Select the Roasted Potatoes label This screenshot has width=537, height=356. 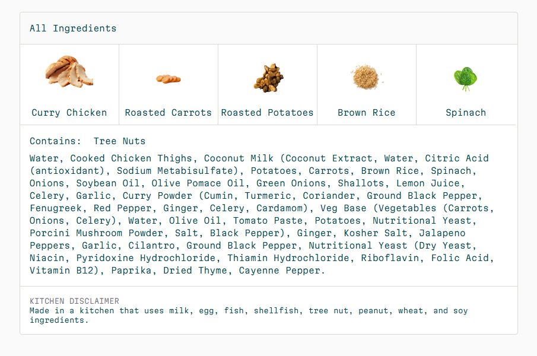268,113
